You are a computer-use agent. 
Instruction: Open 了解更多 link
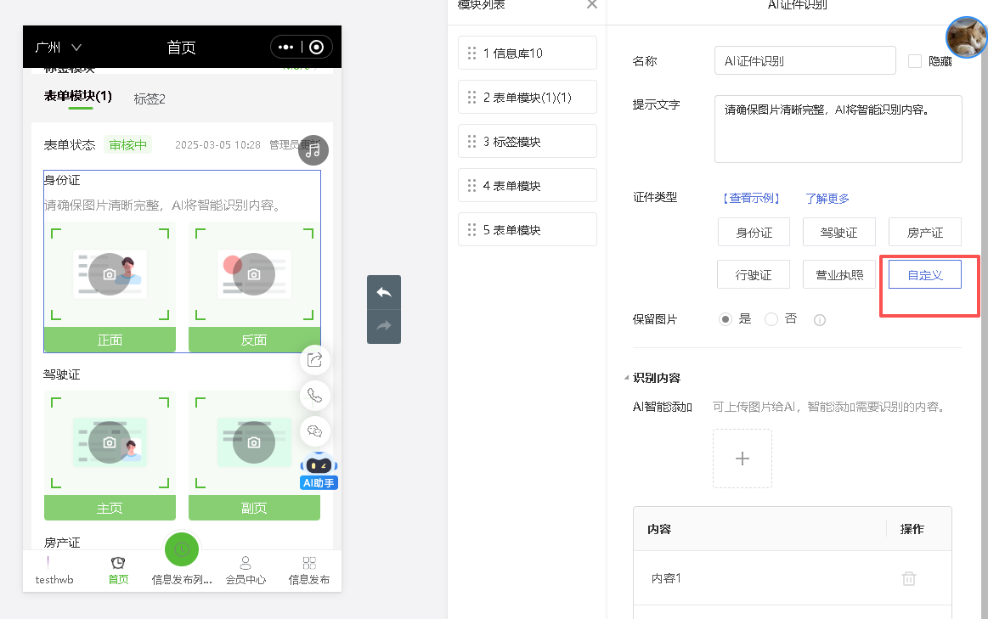coord(827,199)
